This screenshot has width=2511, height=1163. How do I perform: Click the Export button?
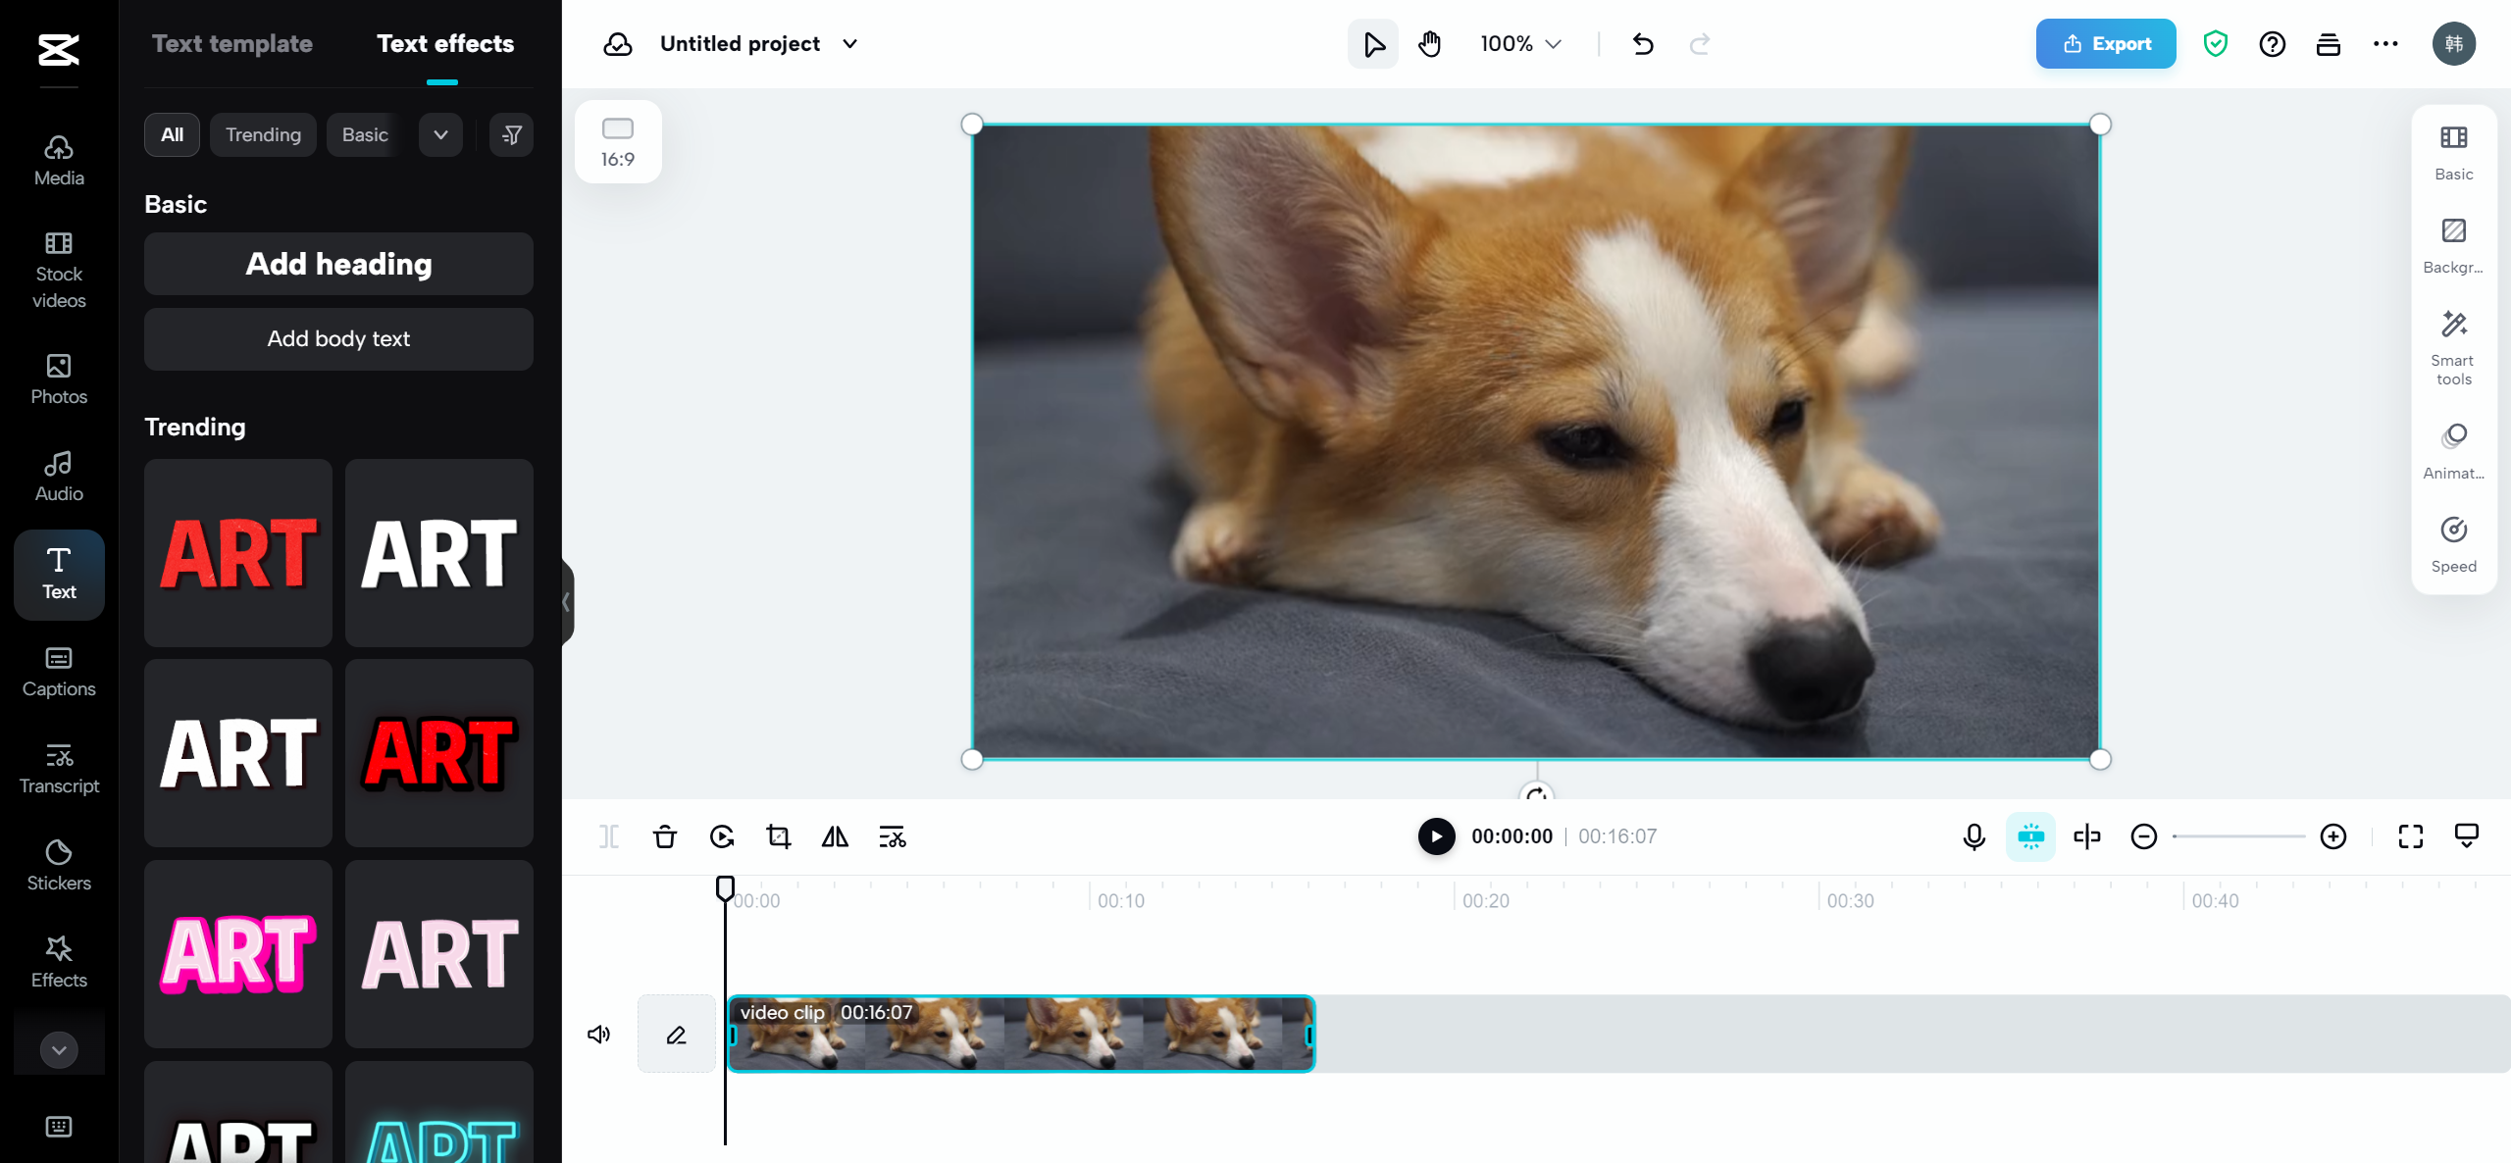(2105, 43)
